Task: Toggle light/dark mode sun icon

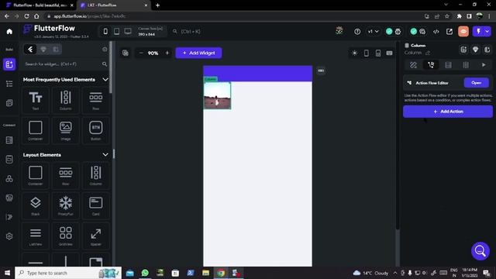Action: (x=354, y=53)
